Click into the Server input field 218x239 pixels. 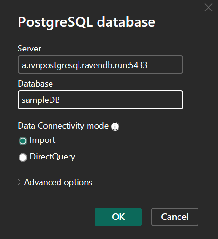pos(100,65)
